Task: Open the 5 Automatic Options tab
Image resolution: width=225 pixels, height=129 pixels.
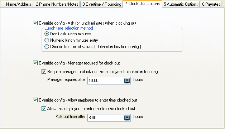Action: tap(181, 4)
